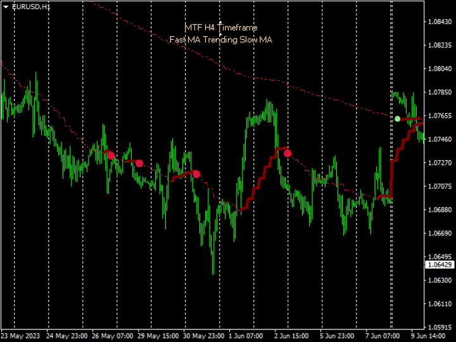This screenshot has height=342, width=456.
Task: Click the 5 Jun 23:00 time label
Action: click(337, 336)
